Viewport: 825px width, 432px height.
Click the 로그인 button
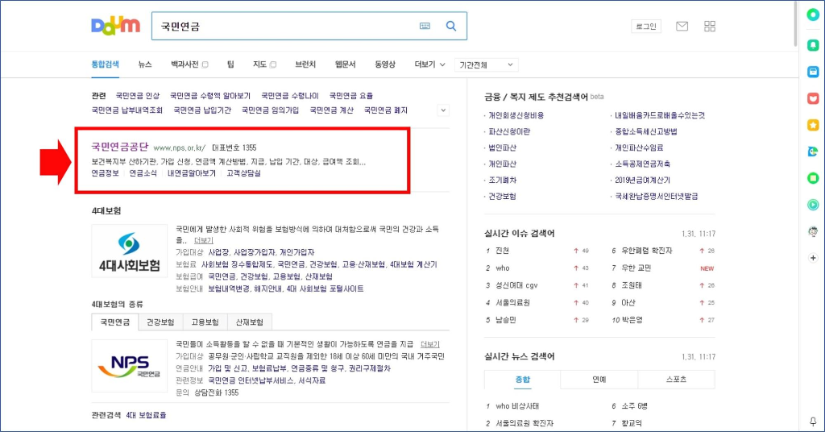pos(646,27)
